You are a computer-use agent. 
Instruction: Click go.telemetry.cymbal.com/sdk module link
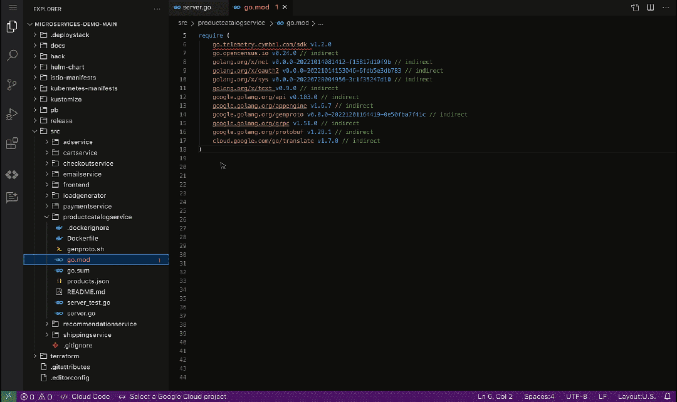[x=260, y=44]
